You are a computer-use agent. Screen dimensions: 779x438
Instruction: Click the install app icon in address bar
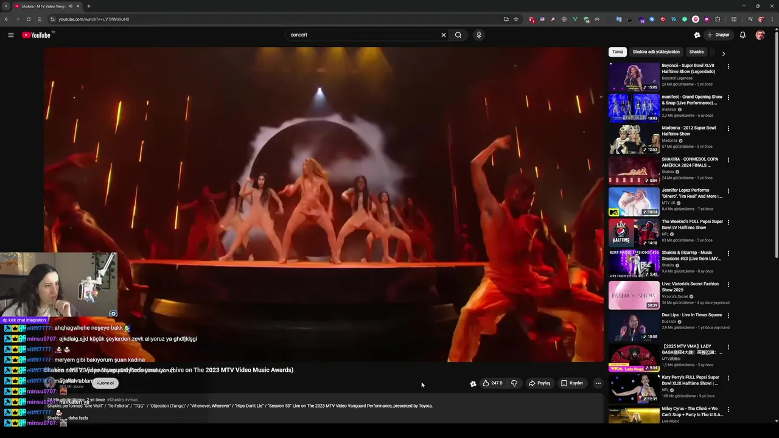pos(506,19)
